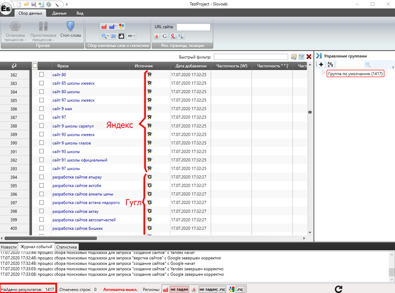
Task: Open settings with the gear icon
Action: (49, 4)
